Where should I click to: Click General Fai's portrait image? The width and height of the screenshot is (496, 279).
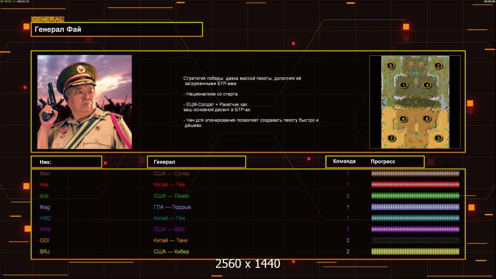85,102
